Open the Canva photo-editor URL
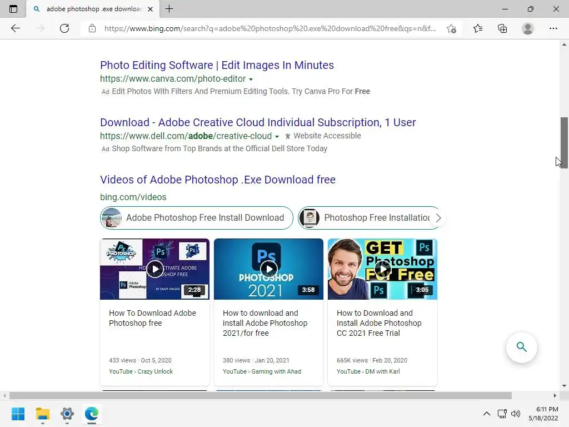The width and height of the screenshot is (569, 427). pyautogui.click(x=173, y=79)
